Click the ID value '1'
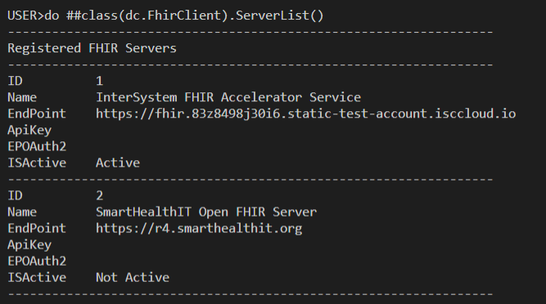 (99, 81)
